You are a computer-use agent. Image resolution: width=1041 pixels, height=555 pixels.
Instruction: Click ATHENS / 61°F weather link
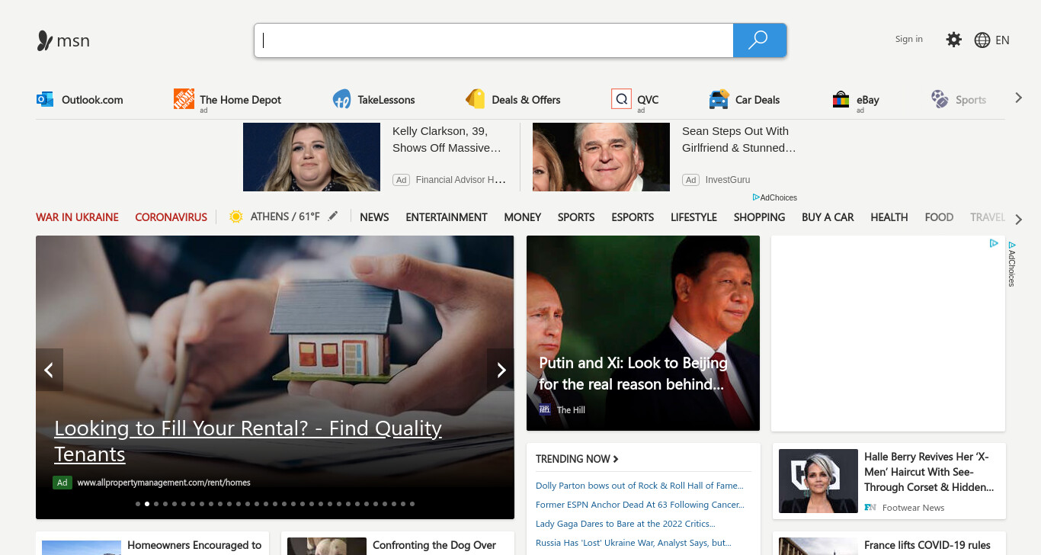click(x=285, y=217)
